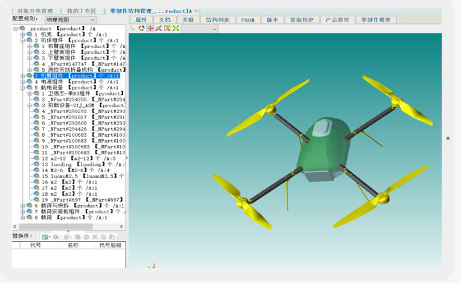
Task: Click the yellow fit-to-view icon
Action: click(x=175, y=28)
